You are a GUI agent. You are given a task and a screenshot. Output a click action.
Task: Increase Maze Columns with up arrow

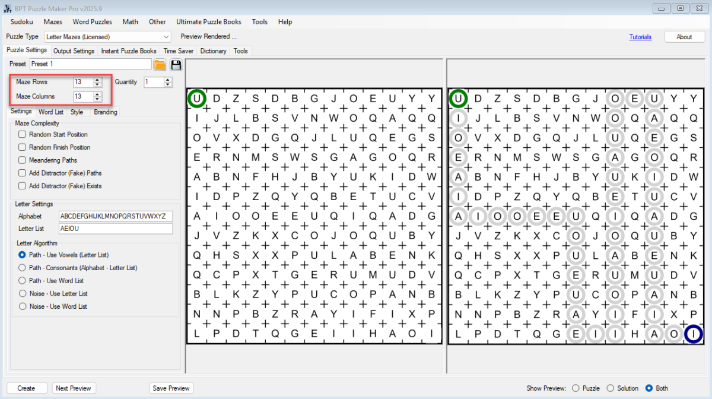[97, 94]
